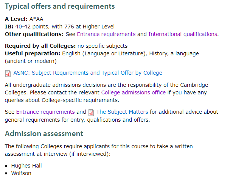Click the bold A Level label
The height and width of the screenshot is (177, 233).
pos(16,19)
